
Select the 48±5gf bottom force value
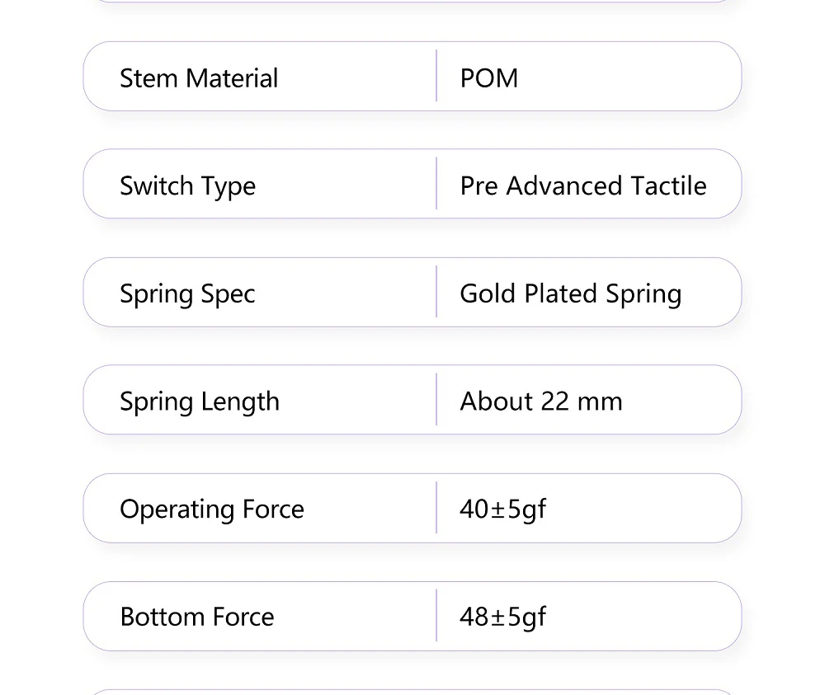502,618
